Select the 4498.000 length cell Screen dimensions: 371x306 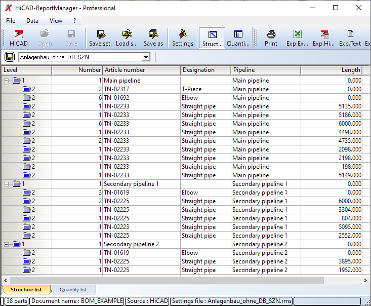point(332,132)
